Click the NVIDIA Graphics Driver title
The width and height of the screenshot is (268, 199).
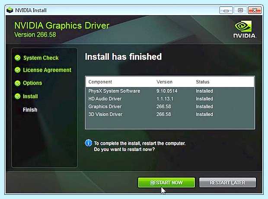coord(62,25)
